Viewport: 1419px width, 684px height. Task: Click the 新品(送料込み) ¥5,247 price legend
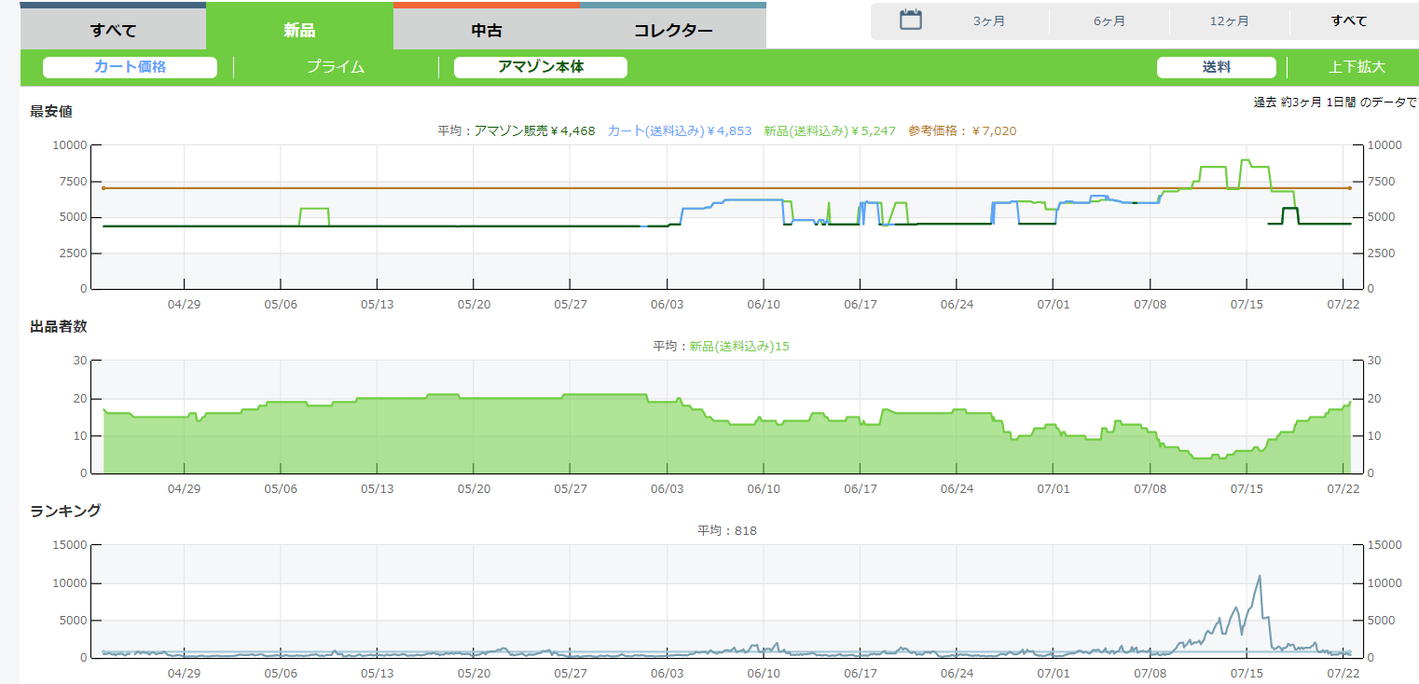click(829, 131)
